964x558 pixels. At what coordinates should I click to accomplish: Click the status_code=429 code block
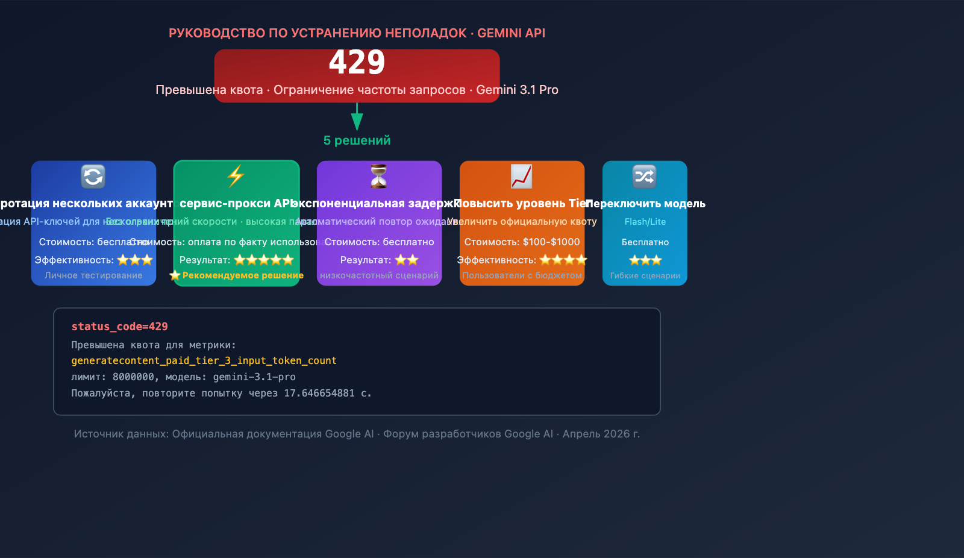[x=119, y=326]
